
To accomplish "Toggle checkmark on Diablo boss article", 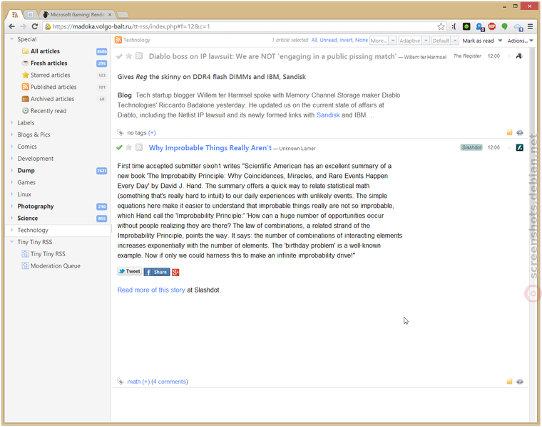I will pos(119,56).
